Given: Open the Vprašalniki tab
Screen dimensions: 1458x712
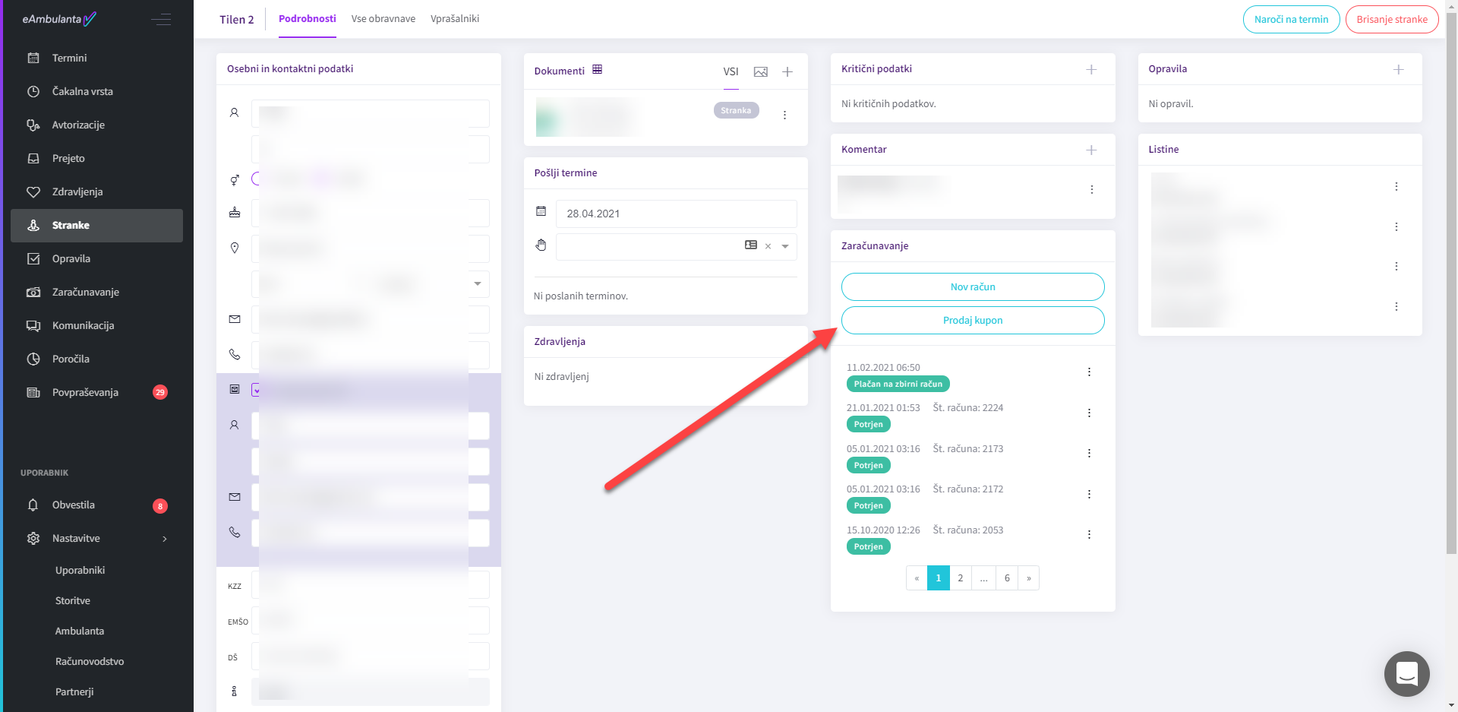Looking at the screenshot, I should 454,19.
